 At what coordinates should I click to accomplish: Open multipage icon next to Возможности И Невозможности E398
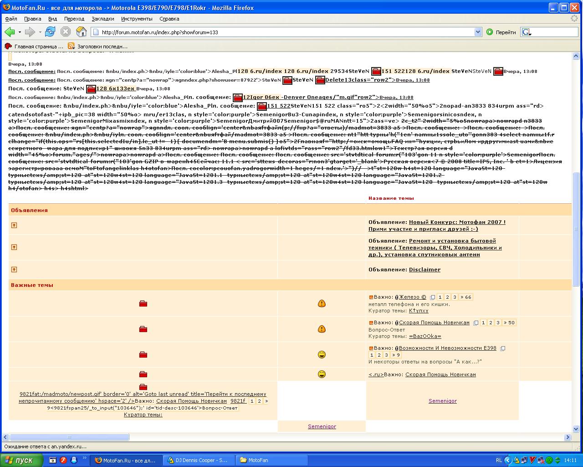(502, 348)
